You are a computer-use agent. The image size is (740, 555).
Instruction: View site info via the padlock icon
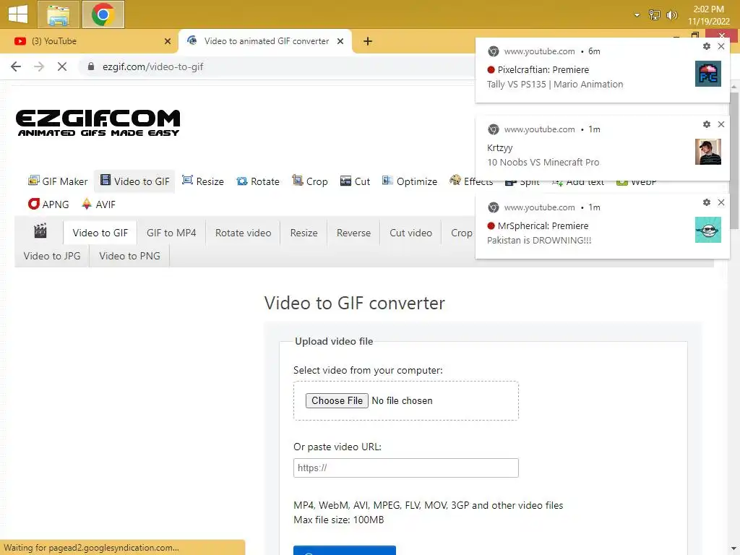[91, 66]
